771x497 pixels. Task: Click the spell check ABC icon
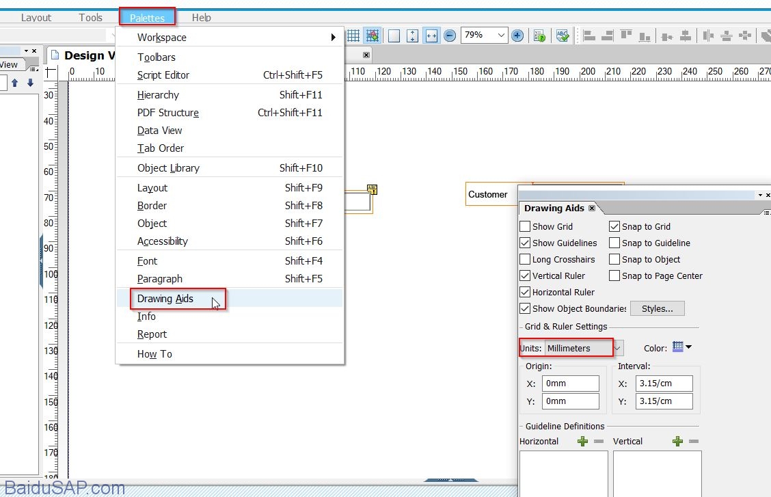tap(563, 36)
